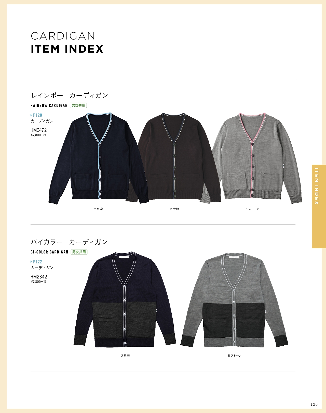Select the gray pink-trim Rainbow cardigan
326x413 pixels.
pos(257,158)
